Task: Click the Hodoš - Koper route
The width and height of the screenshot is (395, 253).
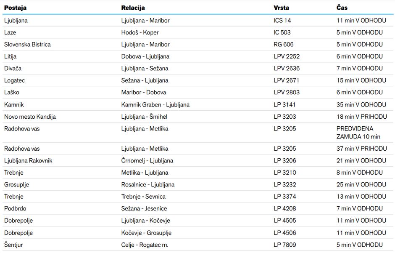Action: click(x=140, y=32)
